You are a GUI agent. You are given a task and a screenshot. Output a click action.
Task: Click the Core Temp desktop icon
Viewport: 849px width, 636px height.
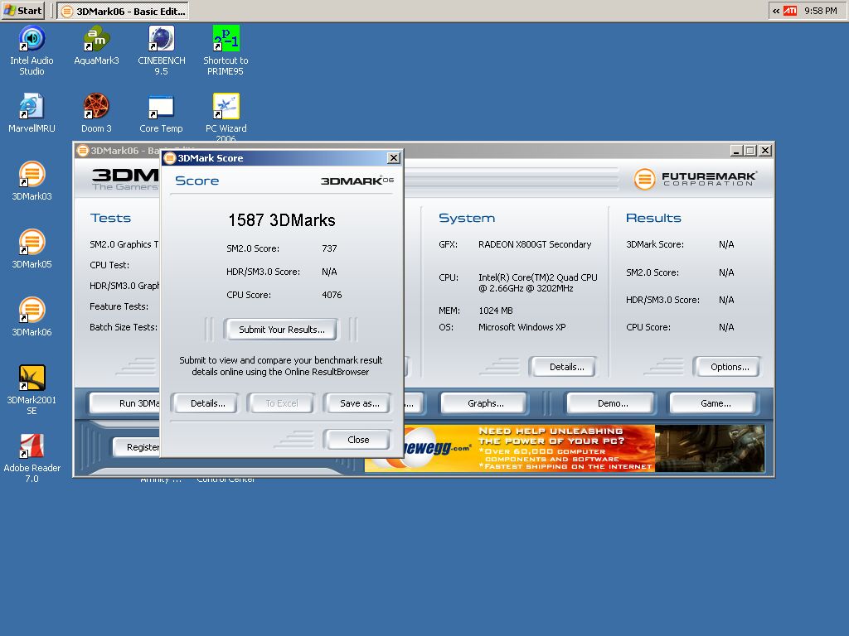(162, 113)
